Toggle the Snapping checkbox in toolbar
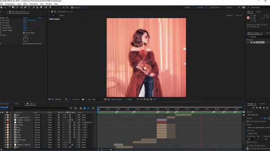270x151 pixels. (x=72, y=8)
